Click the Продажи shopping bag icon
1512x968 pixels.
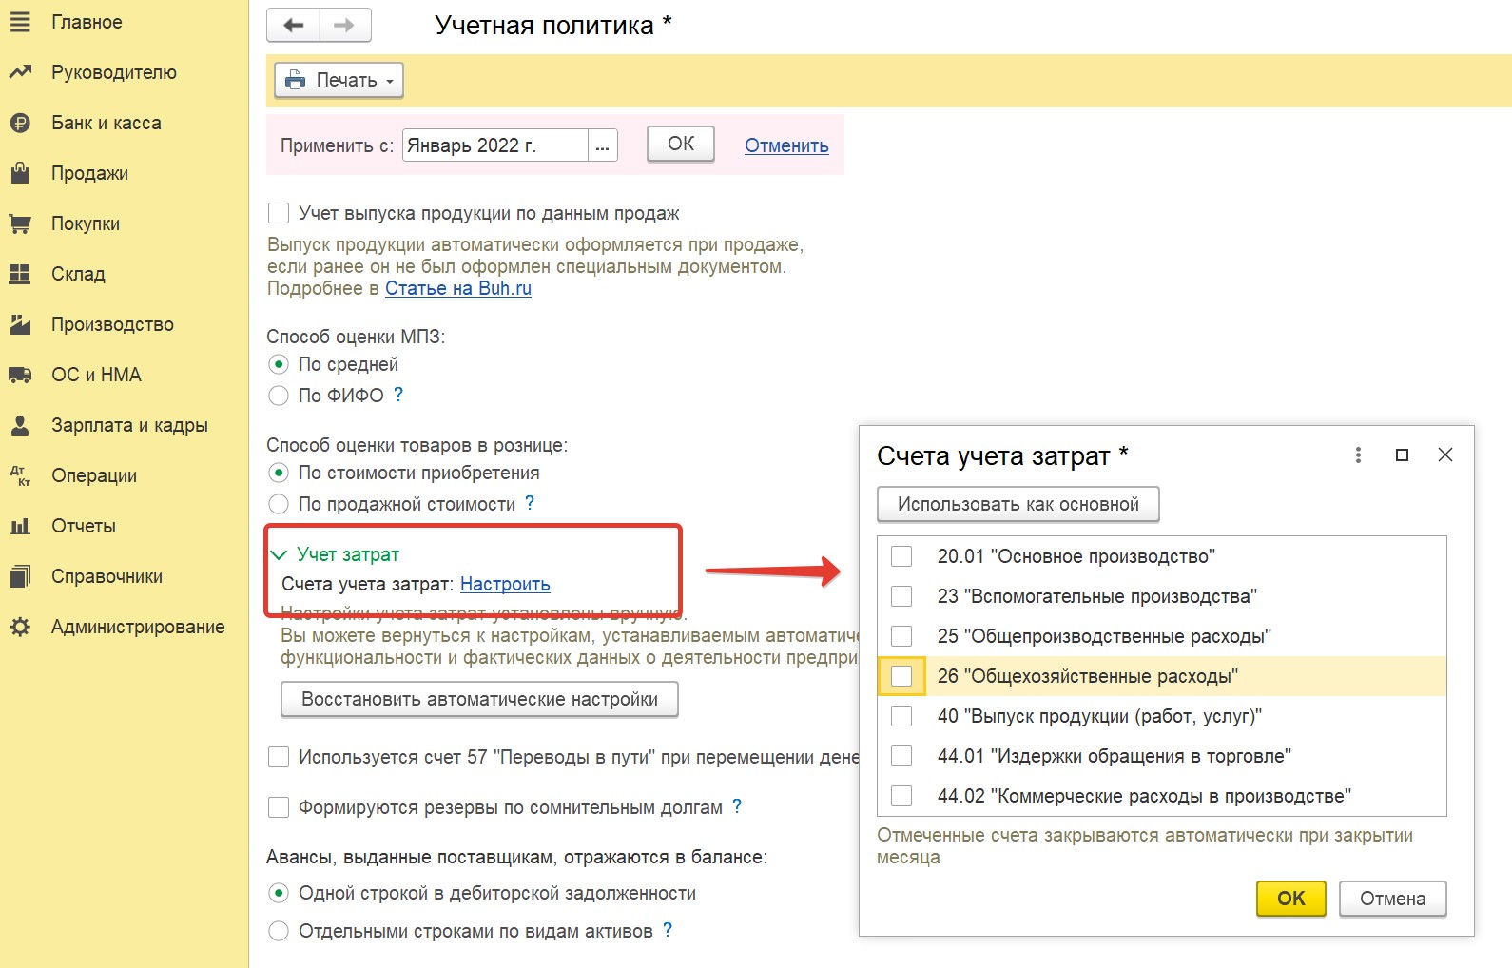[20, 173]
